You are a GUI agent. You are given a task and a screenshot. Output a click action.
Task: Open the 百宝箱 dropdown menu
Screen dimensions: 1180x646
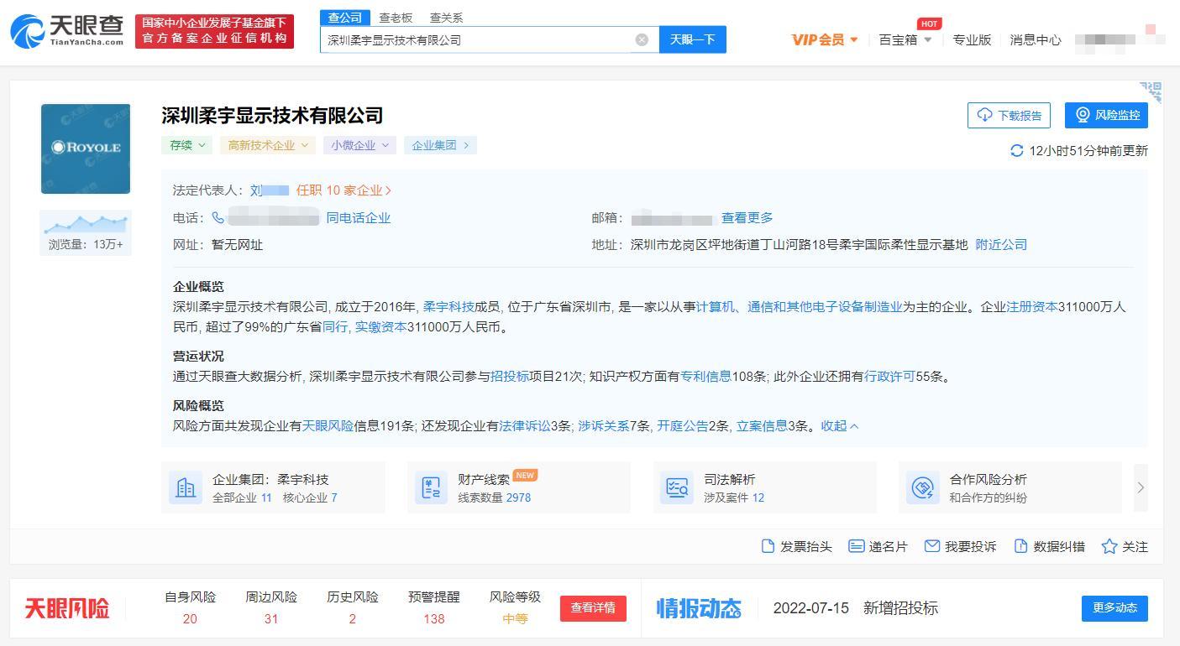(x=905, y=39)
